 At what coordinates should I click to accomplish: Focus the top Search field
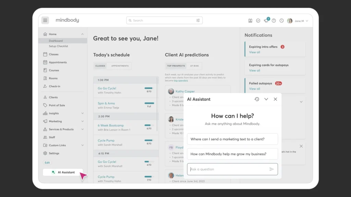coord(164,20)
